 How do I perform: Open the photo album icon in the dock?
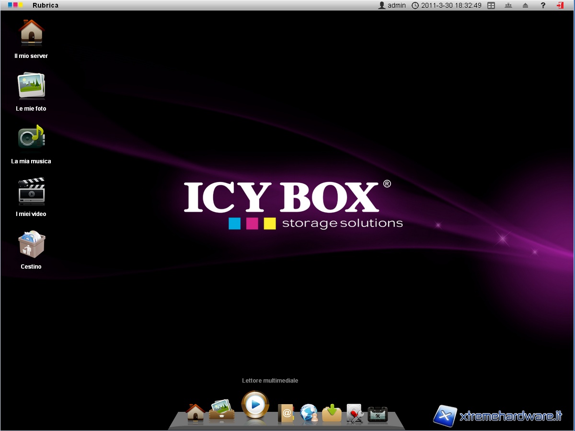[221, 410]
